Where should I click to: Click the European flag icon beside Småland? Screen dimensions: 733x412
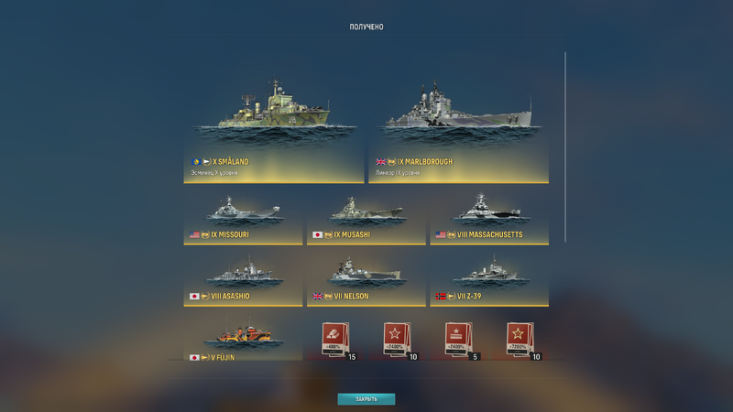coord(196,162)
